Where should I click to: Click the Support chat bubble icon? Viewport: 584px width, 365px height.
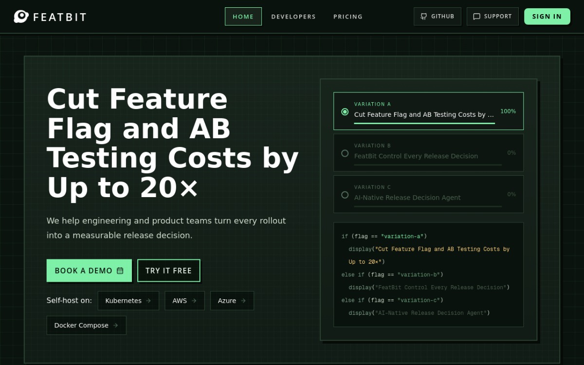[x=477, y=17]
